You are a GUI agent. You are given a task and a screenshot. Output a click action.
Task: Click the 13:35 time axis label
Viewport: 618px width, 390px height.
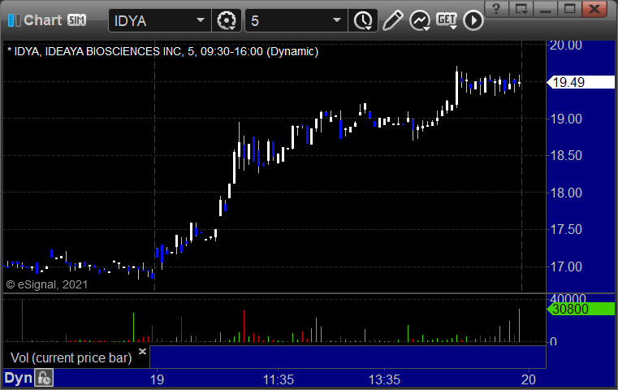(384, 379)
